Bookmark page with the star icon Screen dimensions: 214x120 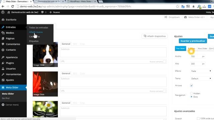(x=178, y=6)
